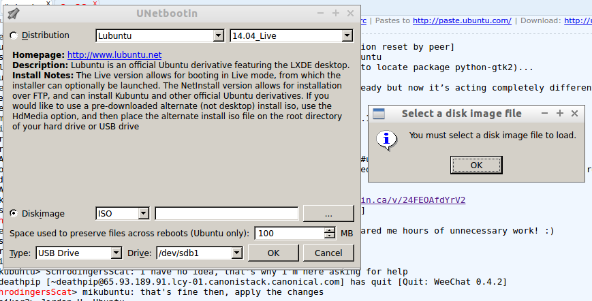Click the UNetbootin title bar text

point(167,14)
